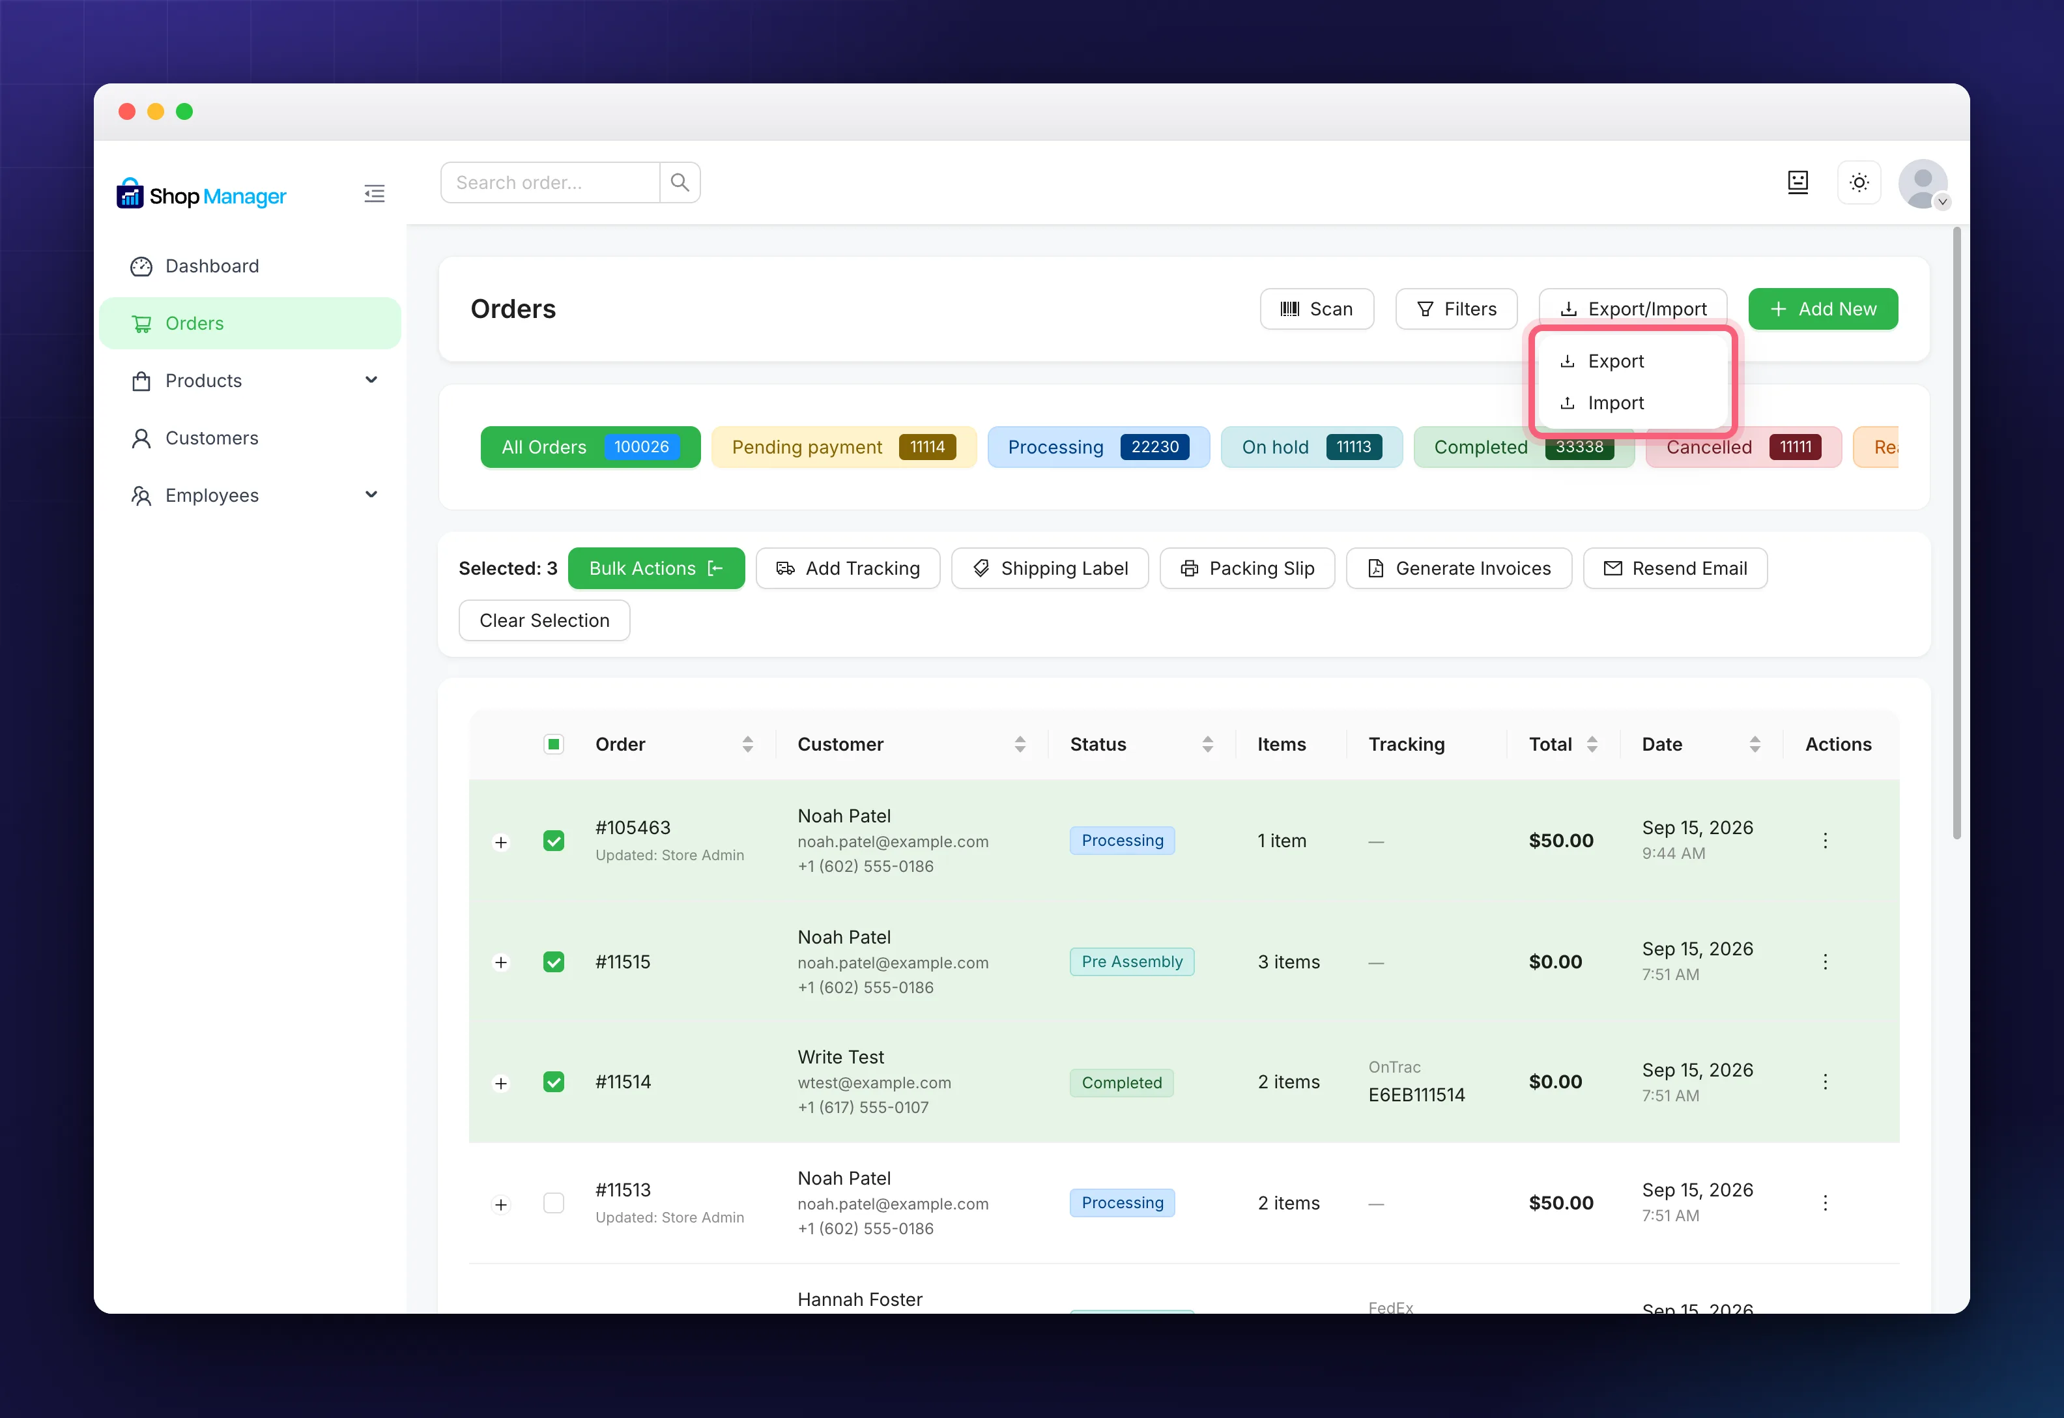This screenshot has width=2064, height=1418.
Task: Toggle light/dark theme sun icon
Action: (x=1859, y=183)
